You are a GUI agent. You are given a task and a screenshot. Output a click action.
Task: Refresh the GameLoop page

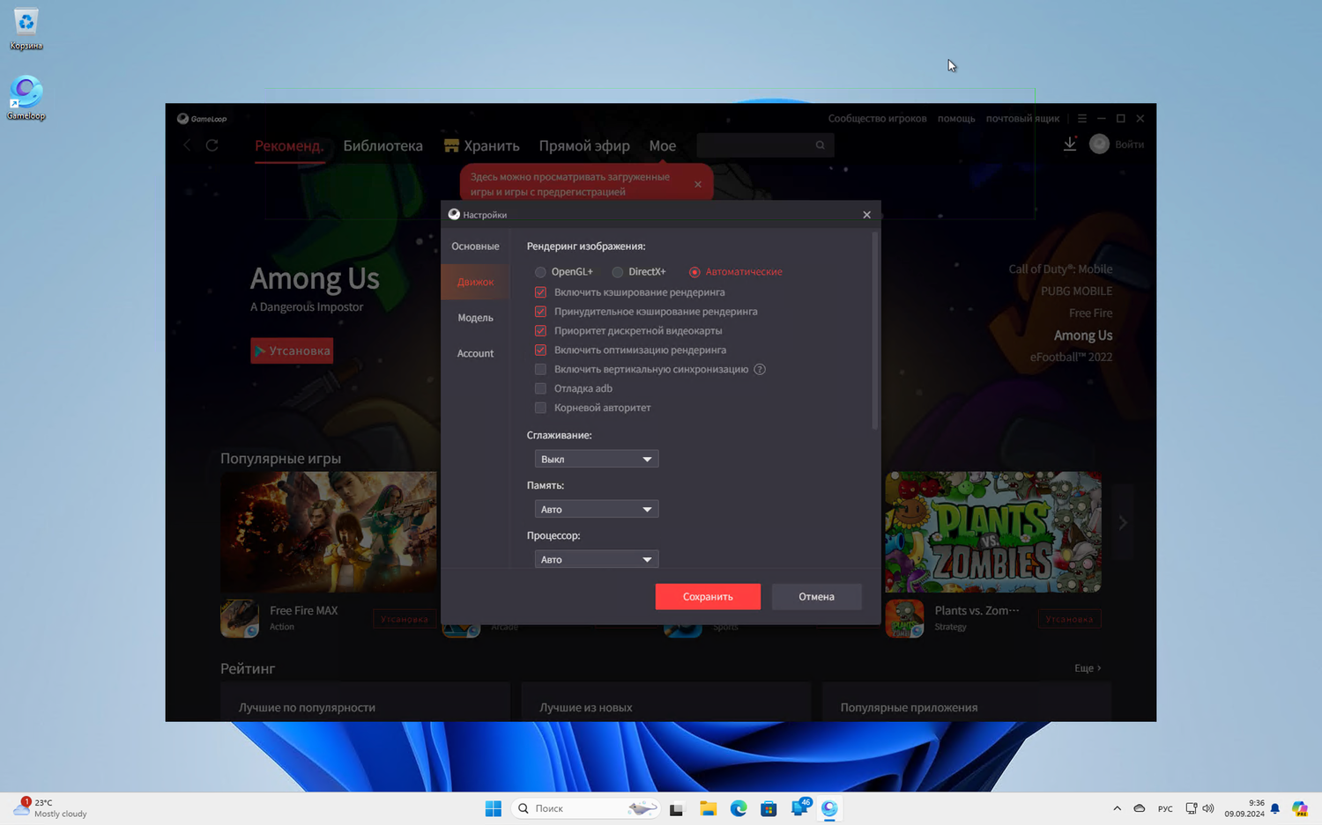coord(212,145)
